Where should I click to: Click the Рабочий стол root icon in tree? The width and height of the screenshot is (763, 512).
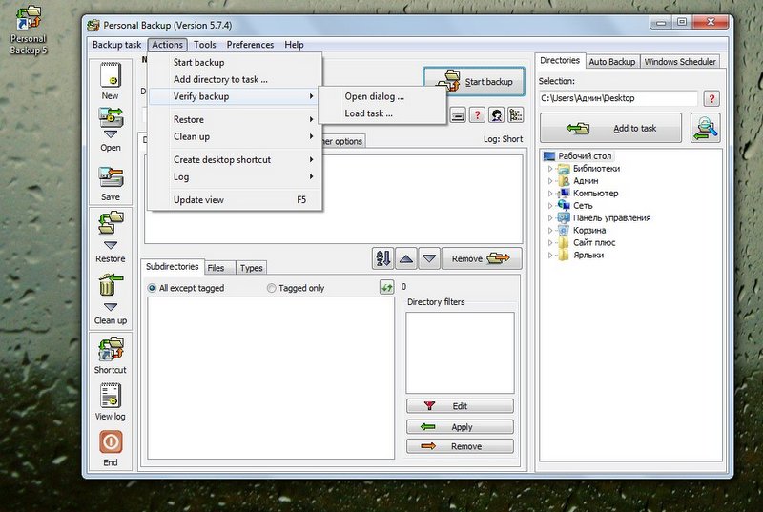[549, 156]
